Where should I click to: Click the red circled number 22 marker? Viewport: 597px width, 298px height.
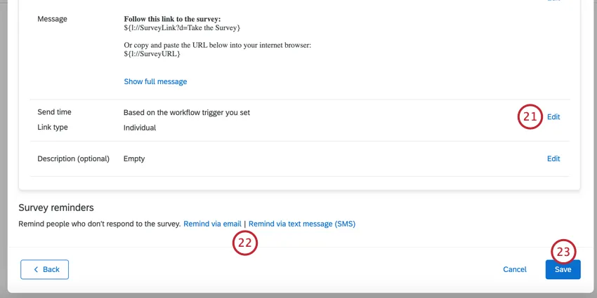click(245, 243)
